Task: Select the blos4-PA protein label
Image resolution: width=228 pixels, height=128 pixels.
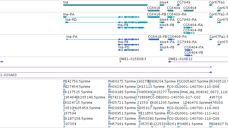Action: coord(167,42)
